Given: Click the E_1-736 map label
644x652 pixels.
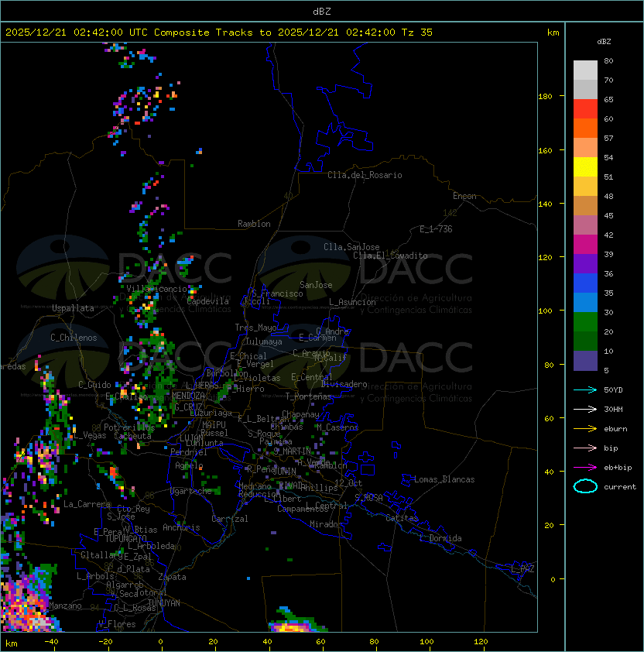Looking at the screenshot, I should coord(436,229).
